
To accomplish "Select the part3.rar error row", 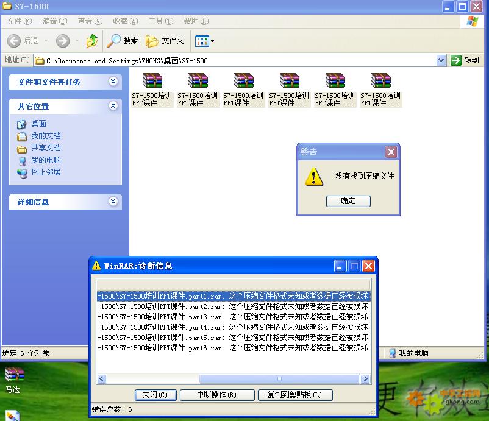I will [x=234, y=317].
